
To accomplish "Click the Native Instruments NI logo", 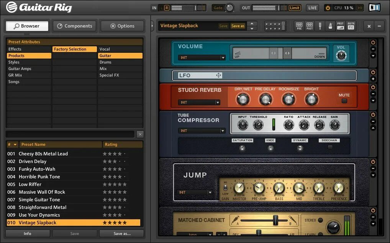I will click(374, 7).
